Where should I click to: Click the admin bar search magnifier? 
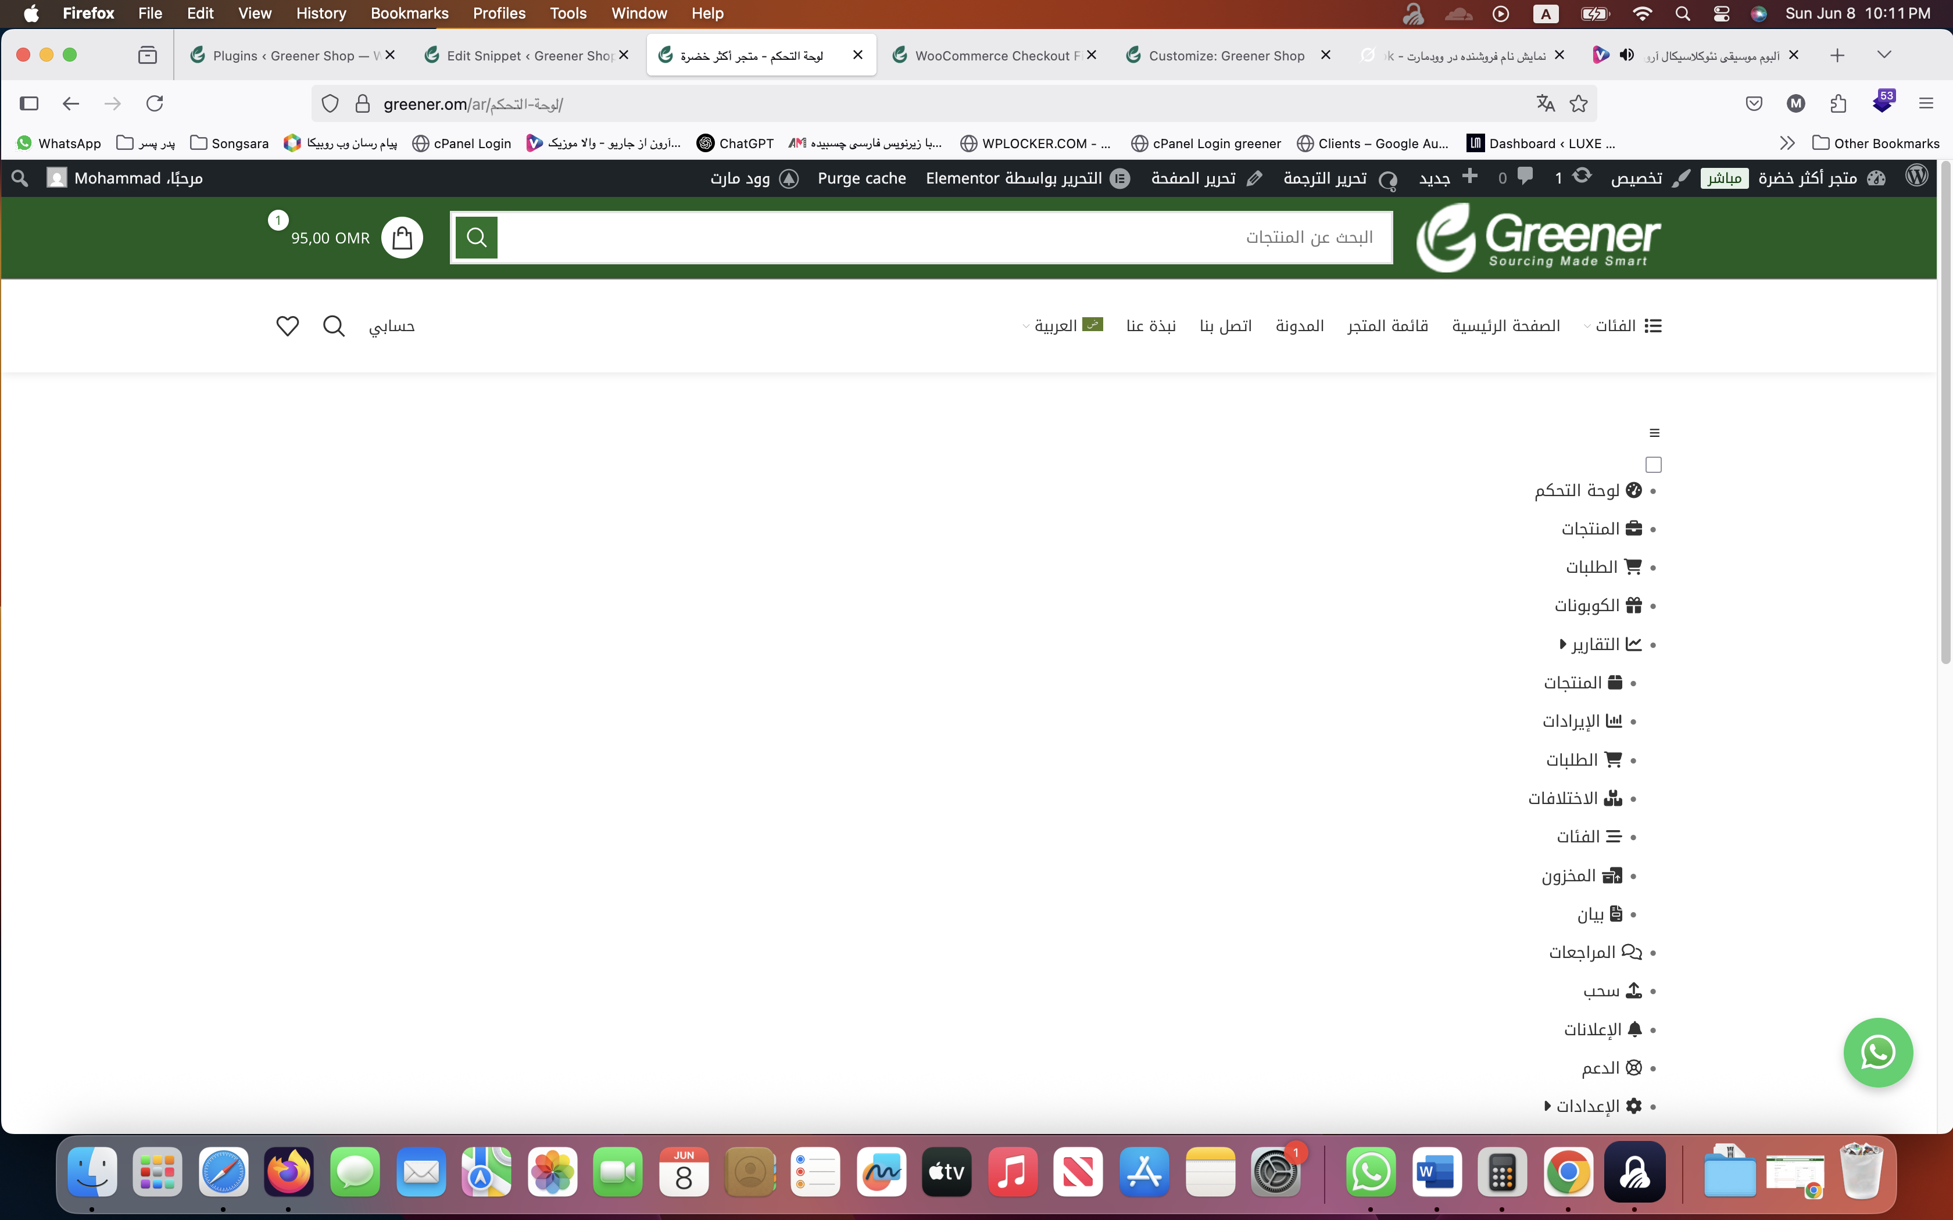point(20,178)
